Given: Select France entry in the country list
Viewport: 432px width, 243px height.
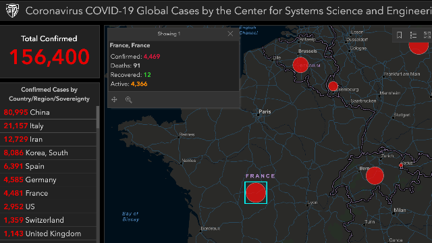Looking at the screenshot, I should (x=48, y=194).
